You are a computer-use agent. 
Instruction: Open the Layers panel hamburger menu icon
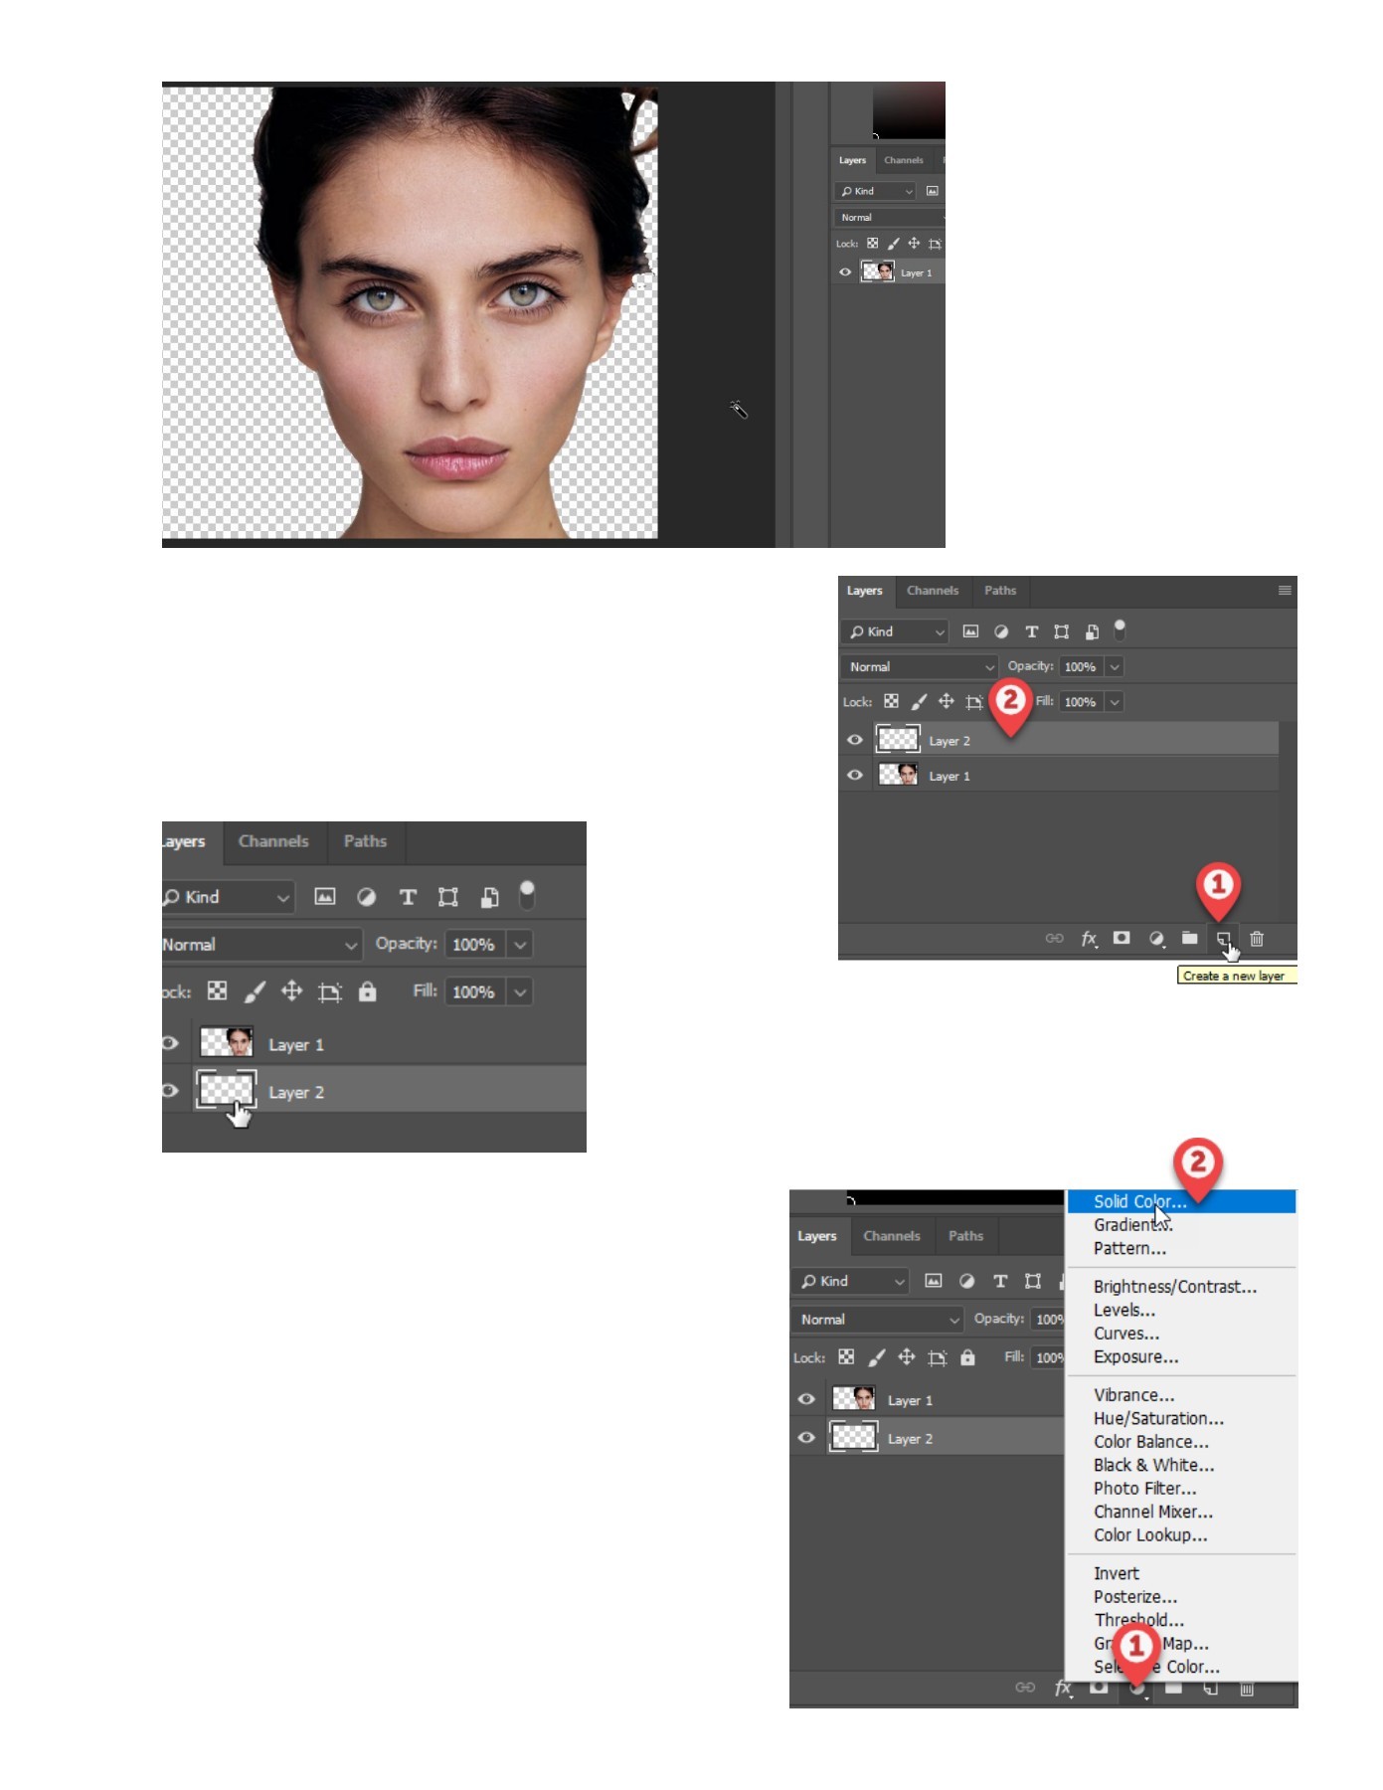point(1284,591)
